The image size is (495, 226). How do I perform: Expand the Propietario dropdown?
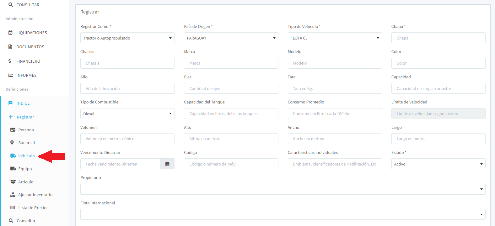282,189
